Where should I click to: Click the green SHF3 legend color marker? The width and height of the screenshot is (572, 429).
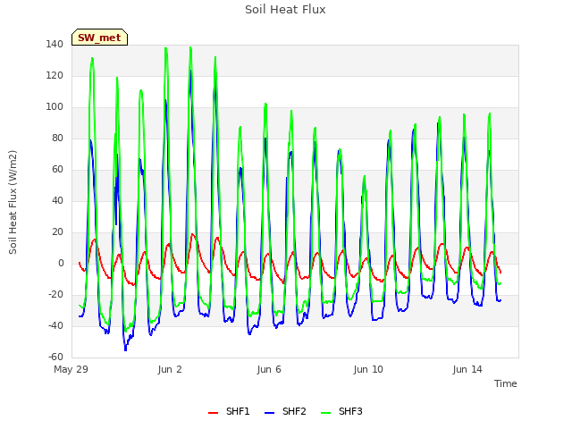[x=325, y=413]
